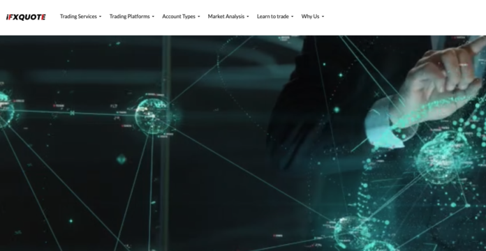The width and height of the screenshot is (486, 251).
Task: Open the Market Analysis menu
Action: click(x=228, y=17)
